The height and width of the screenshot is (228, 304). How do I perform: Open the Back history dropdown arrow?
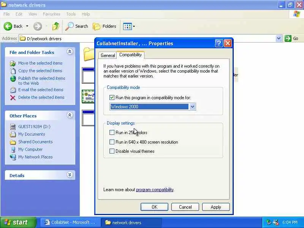tap(27, 26)
